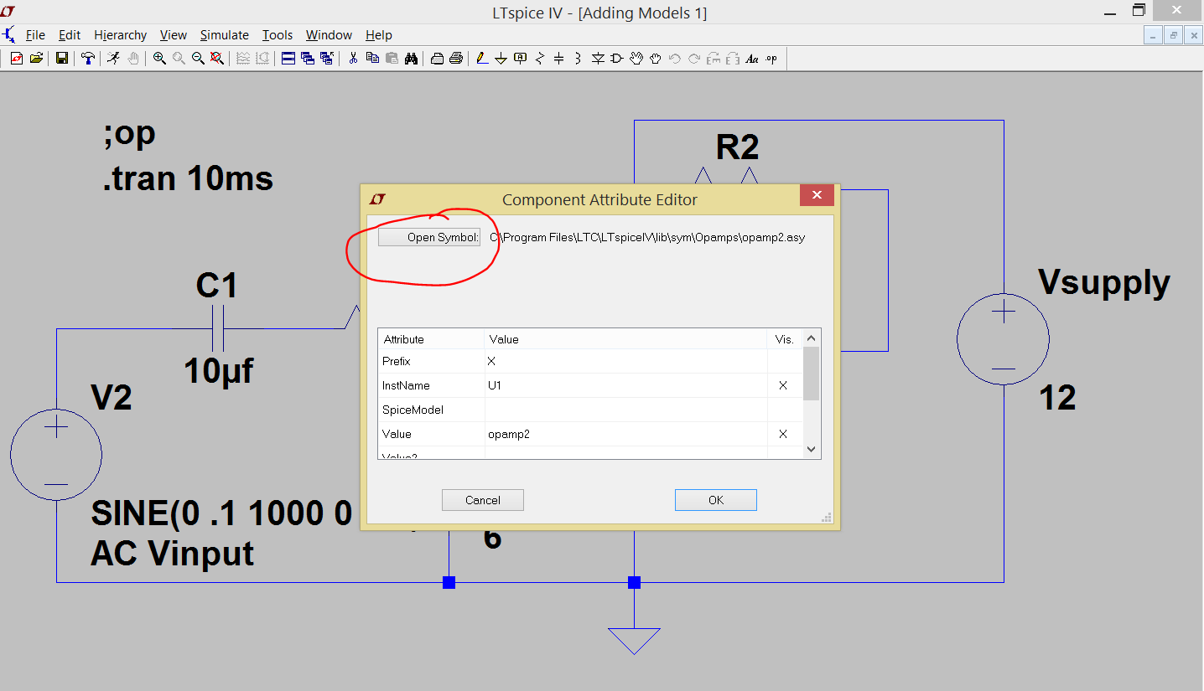Screen dimensions: 1204x691
Task: Save the schematic with the floppy icon
Action: 62,59
